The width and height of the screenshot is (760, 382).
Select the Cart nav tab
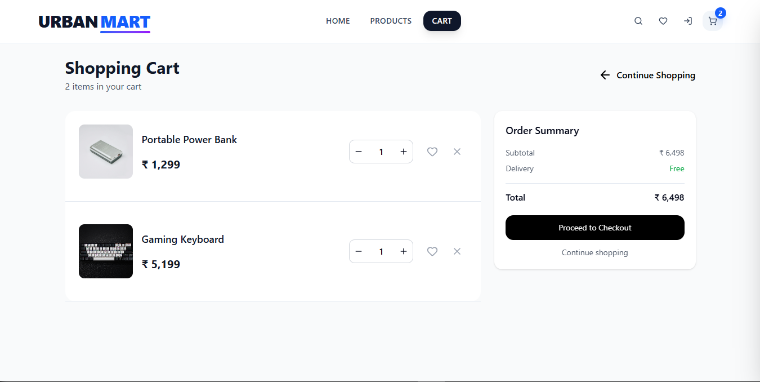point(442,21)
